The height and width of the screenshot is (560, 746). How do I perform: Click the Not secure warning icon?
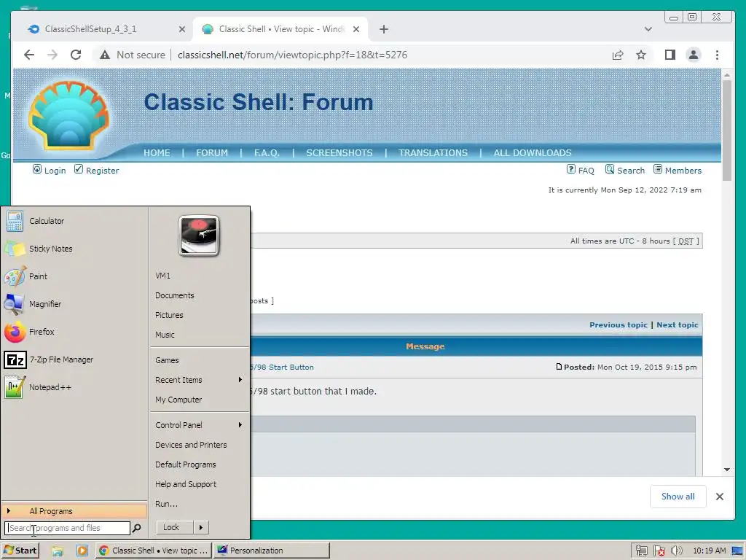tap(105, 55)
